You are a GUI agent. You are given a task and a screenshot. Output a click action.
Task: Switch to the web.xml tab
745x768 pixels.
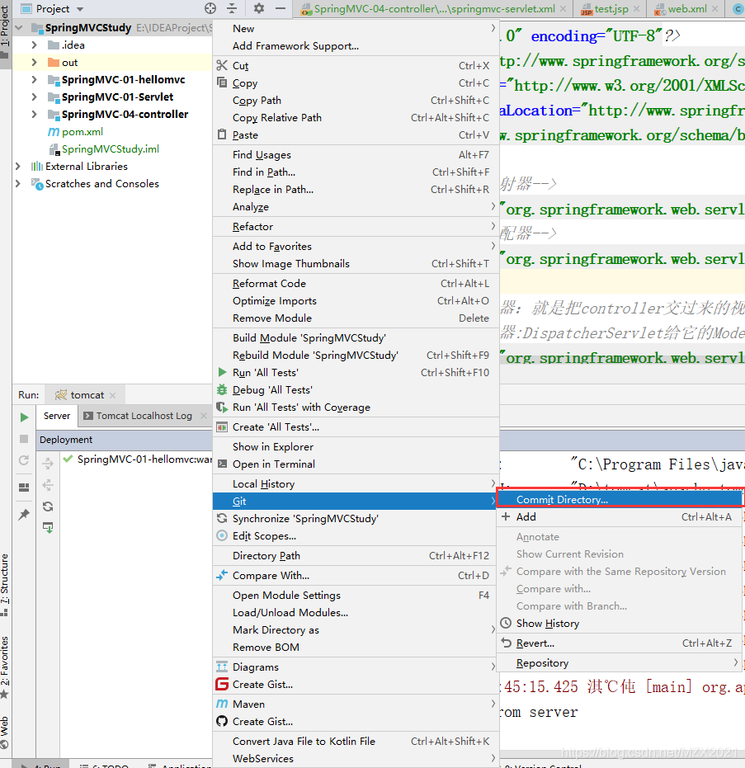pyautogui.click(x=686, y=9)
